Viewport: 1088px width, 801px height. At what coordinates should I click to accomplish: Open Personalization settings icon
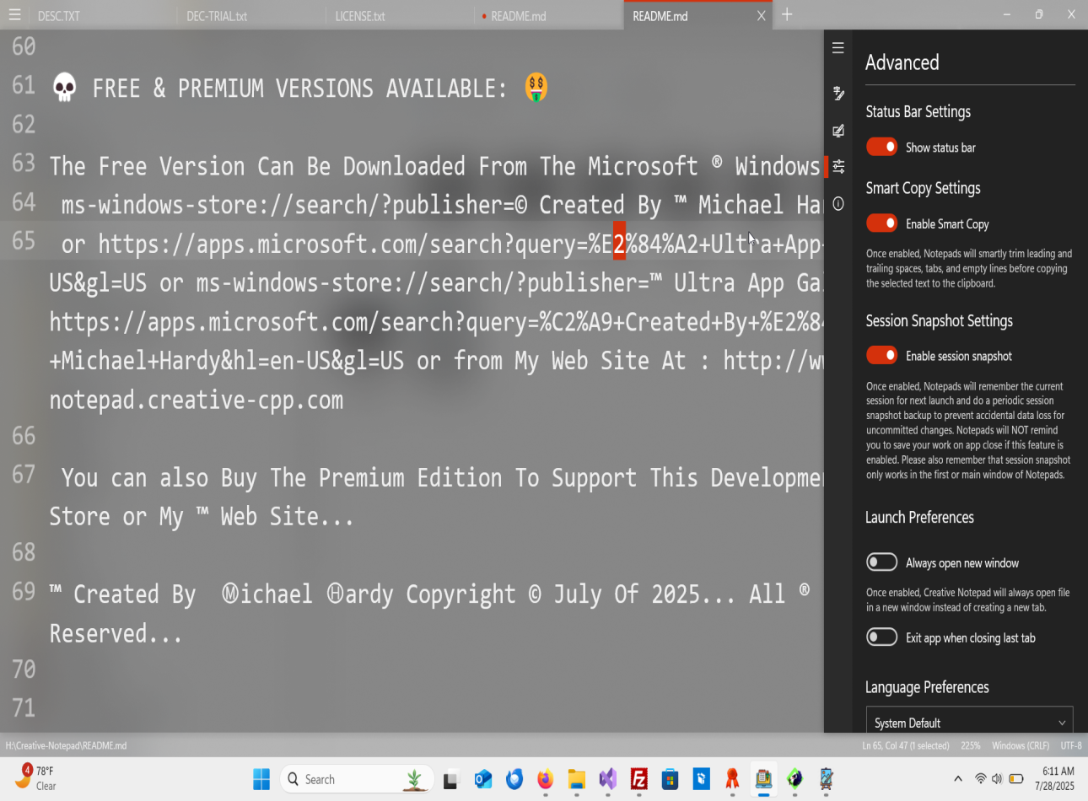click(838, 130)
